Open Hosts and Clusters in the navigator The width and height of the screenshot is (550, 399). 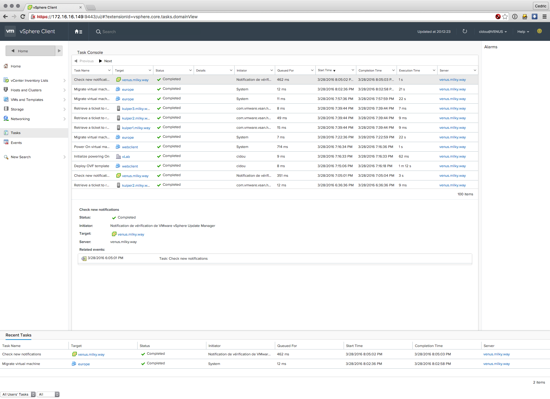click(x=26, y=90)
